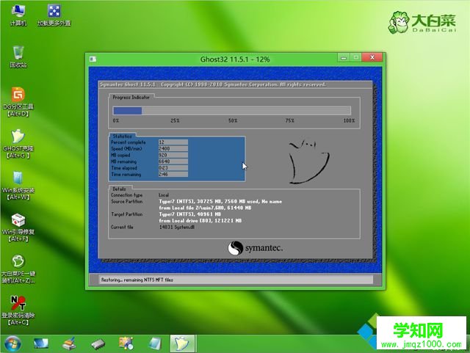Open the 加载更多外置 desktop icon

click(x=54, y=15)
